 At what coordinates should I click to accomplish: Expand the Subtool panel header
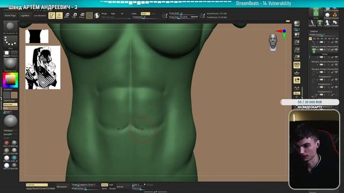[x=314, y=32]
